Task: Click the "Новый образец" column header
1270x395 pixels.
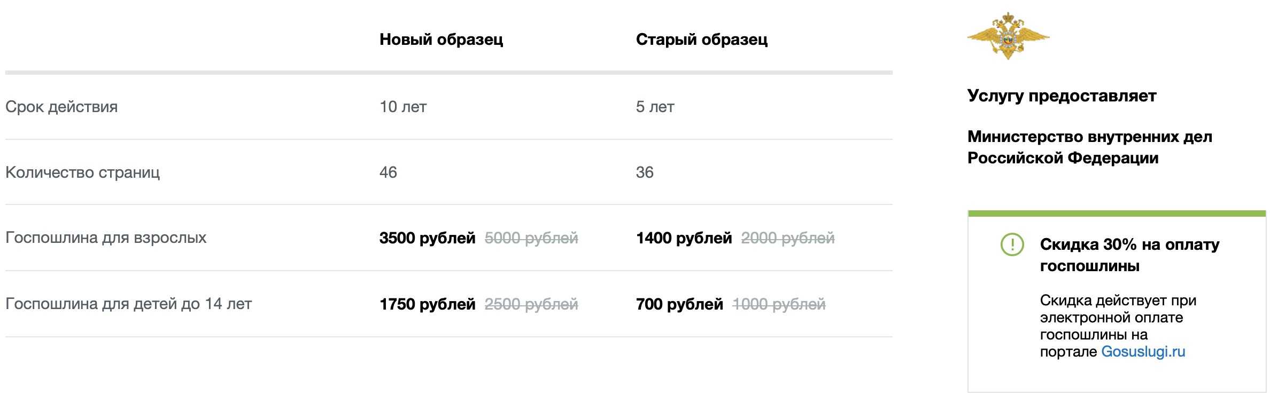Action: point(441,39)
